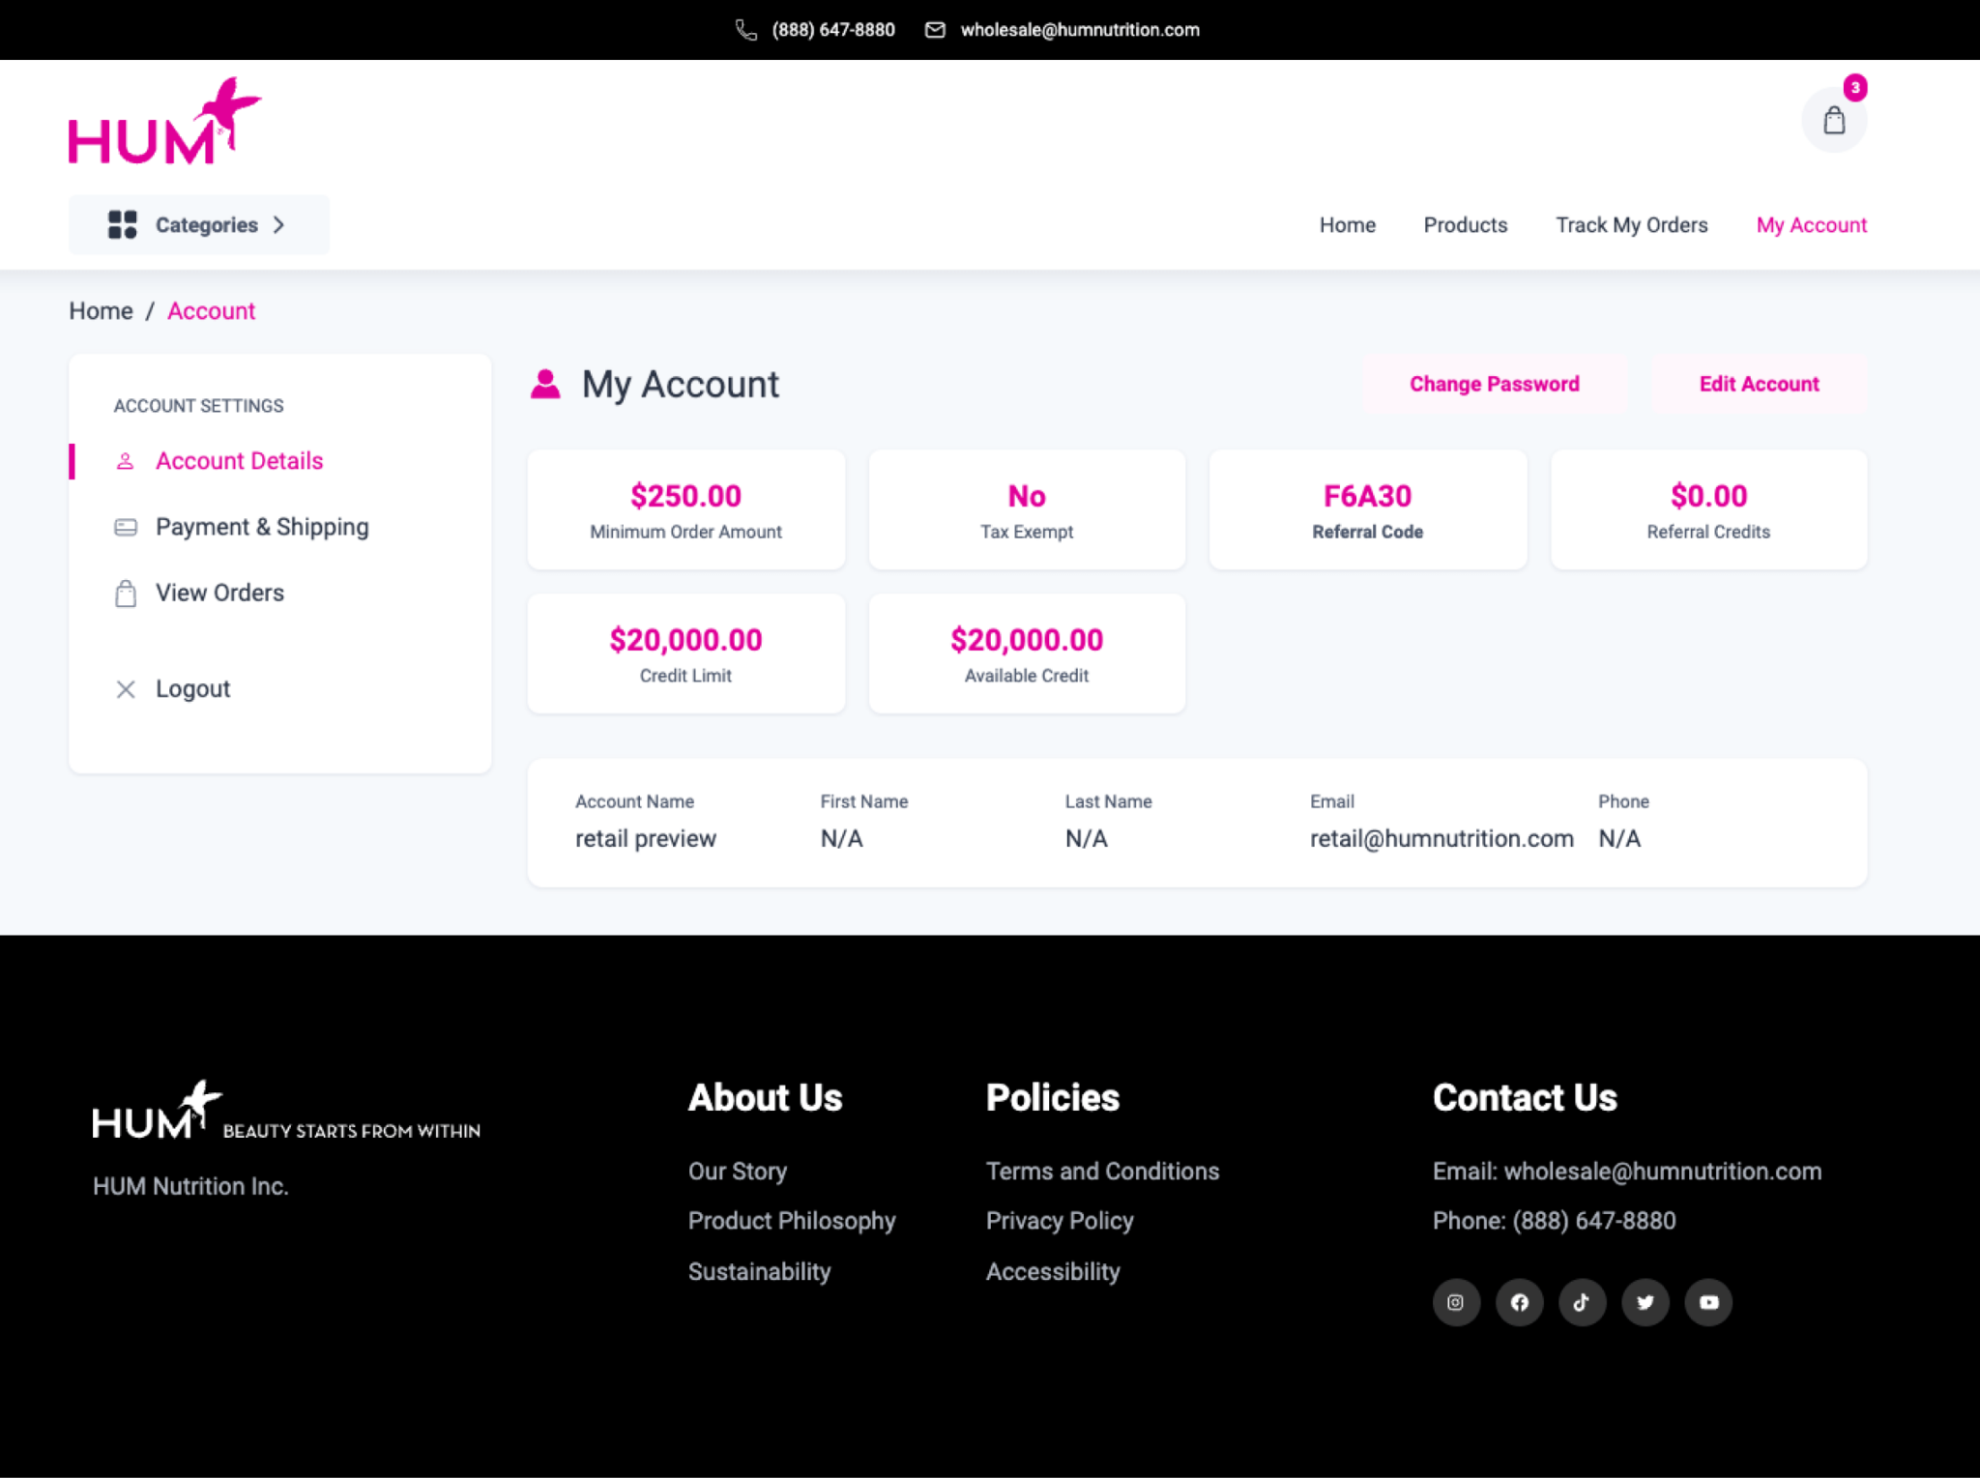This screenshot has width=1980, height=1478.
Task: Open View Orders in sidebar
Action: [x=219, y=593]
